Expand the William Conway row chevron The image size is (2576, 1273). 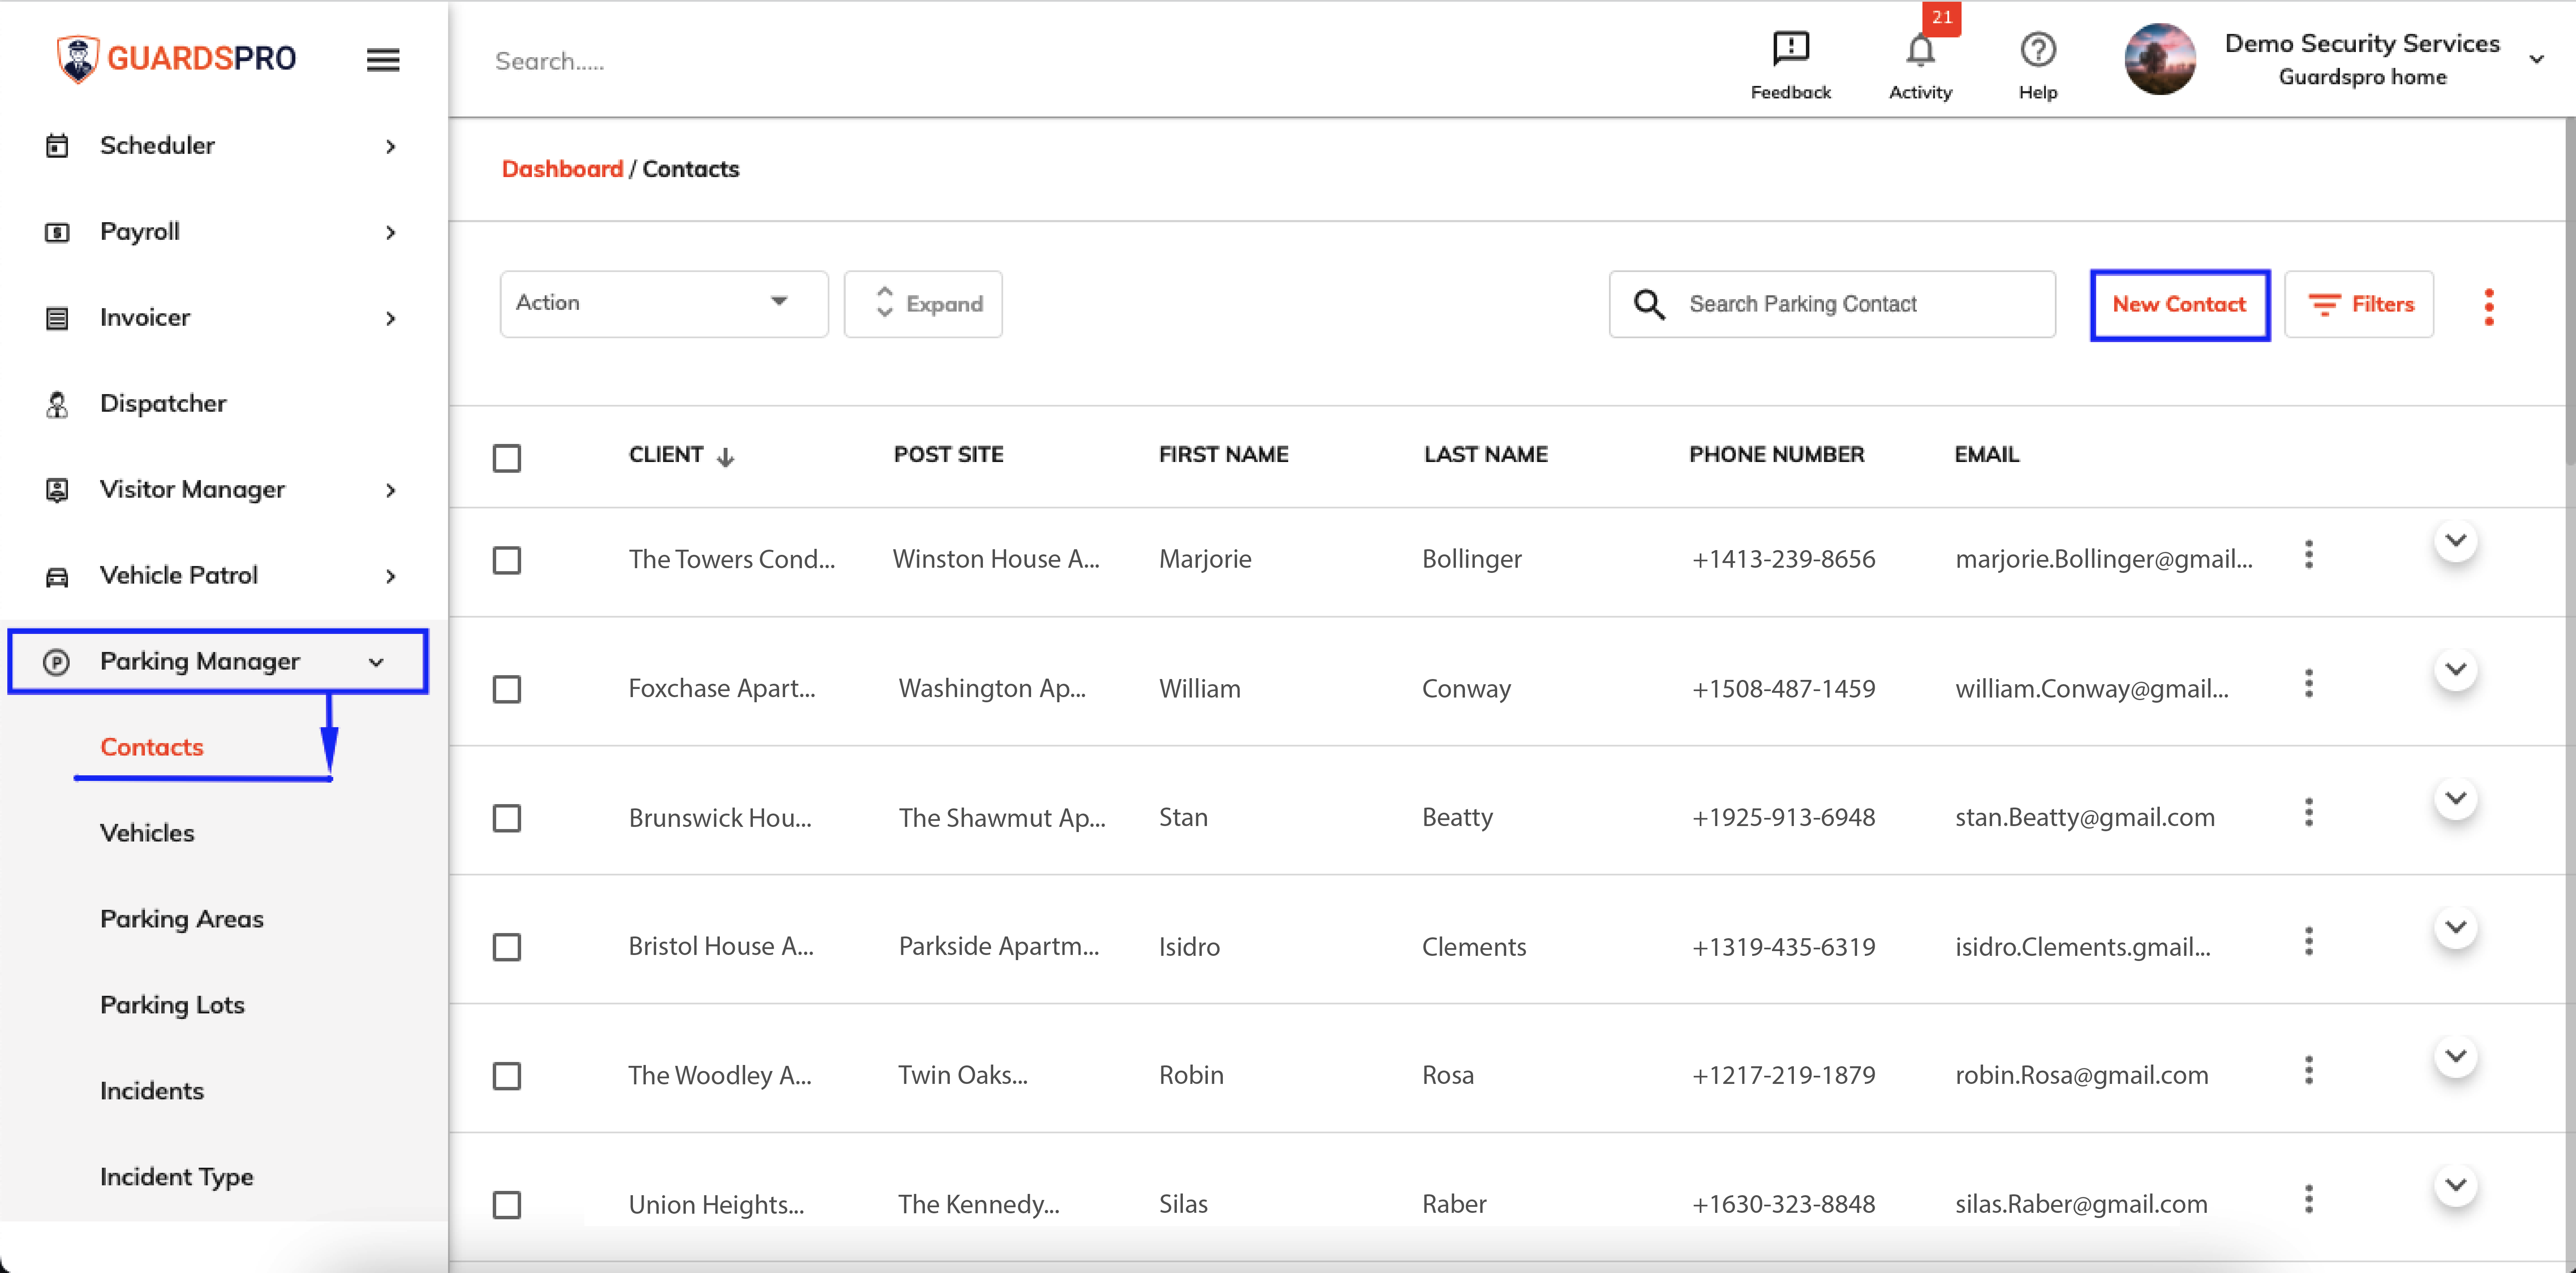coord(2456,670)
